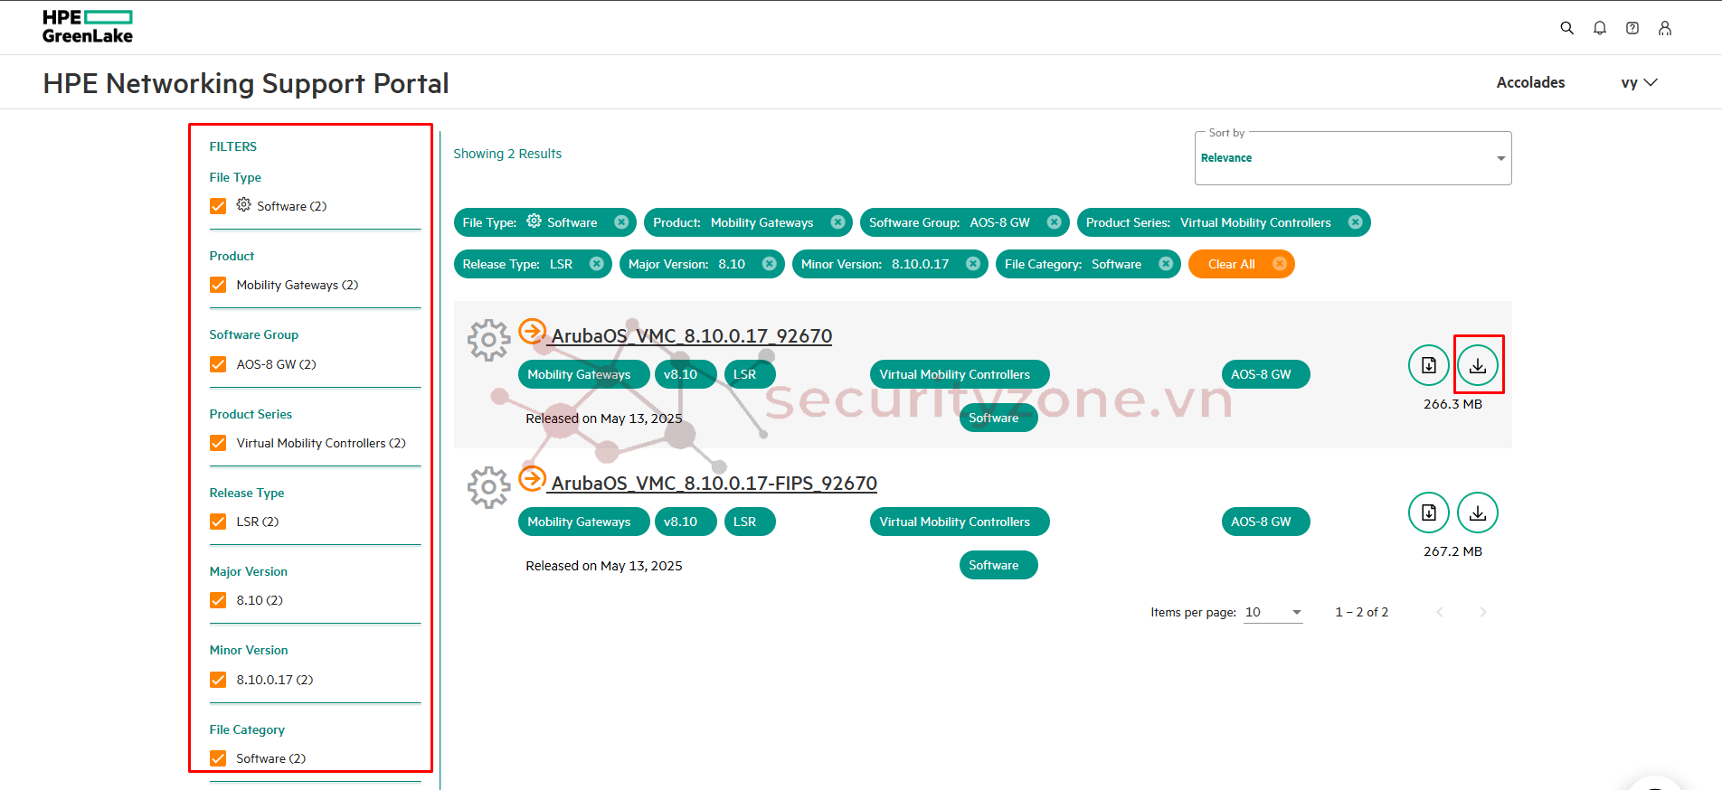The height and width of the screenshot is (790, 1722).
Task: Click the Software Group filter heading
Action: [x=254, y=334]
